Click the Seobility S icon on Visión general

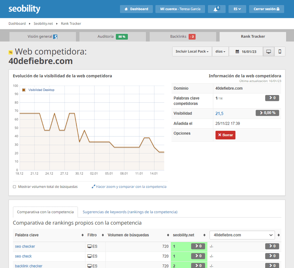55,37
